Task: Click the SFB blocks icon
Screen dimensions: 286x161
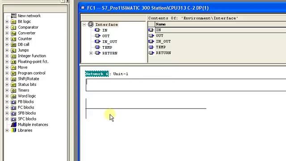Action: pos(13,113)
